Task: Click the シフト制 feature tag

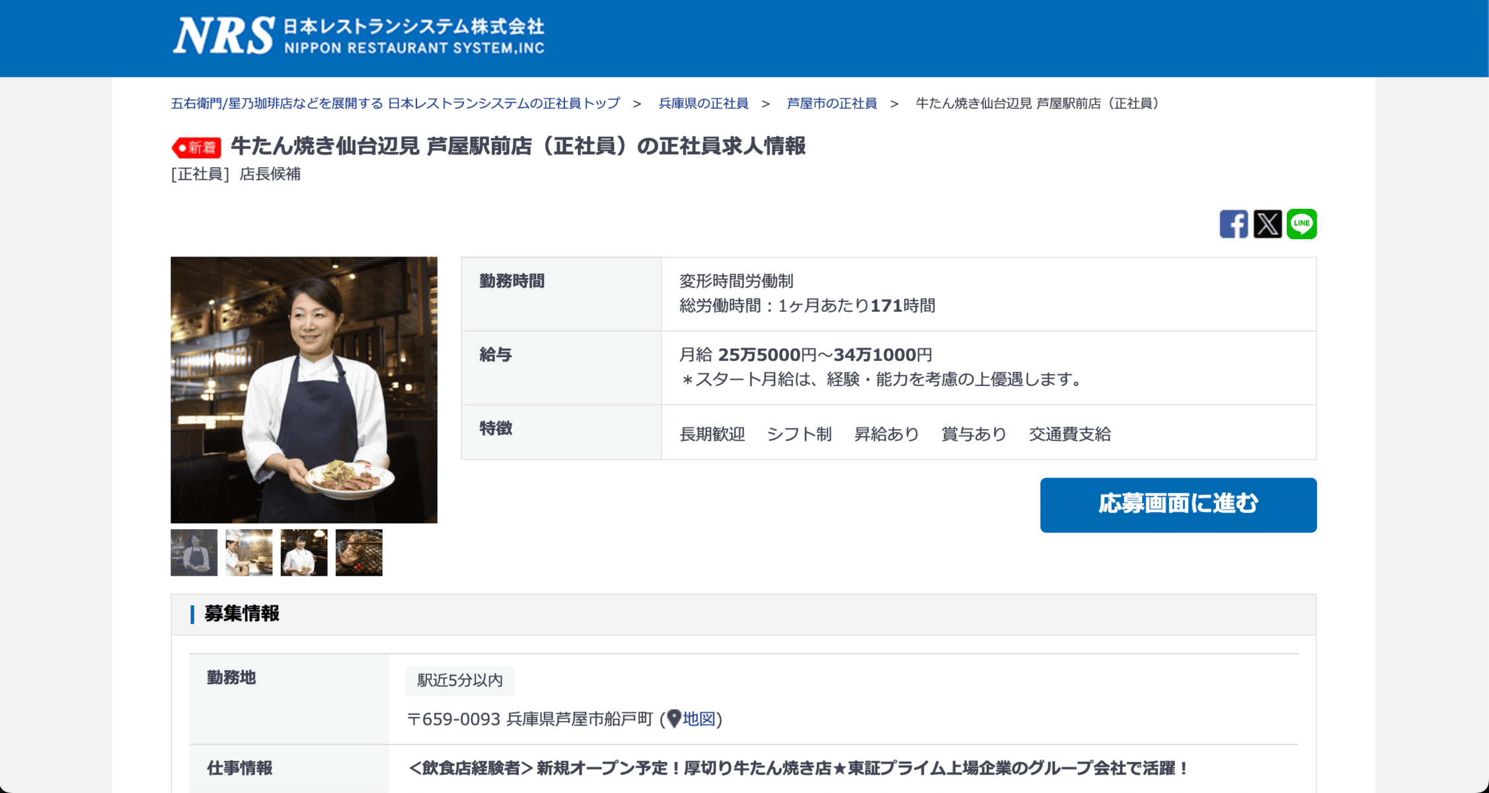Action: [799, 434]
